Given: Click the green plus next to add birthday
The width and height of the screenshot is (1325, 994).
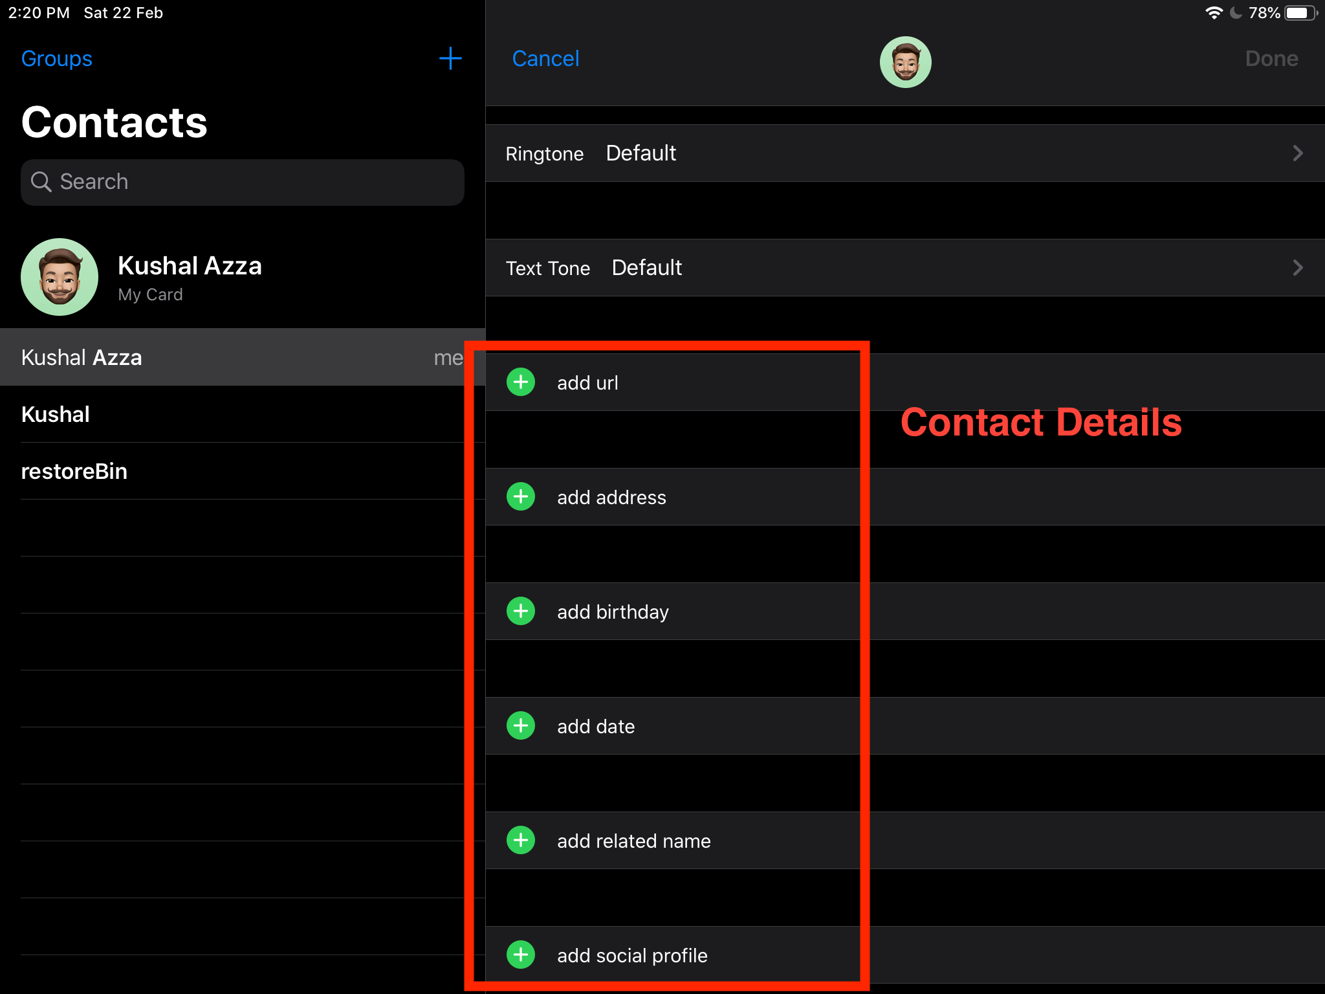Looking at the screenshot, I should pos(521,611).
